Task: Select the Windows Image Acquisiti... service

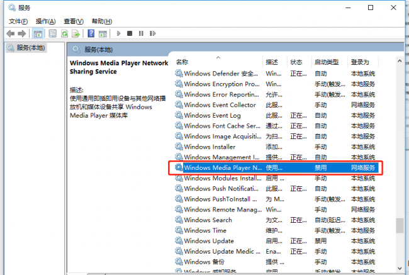Action: pos(276,136)
